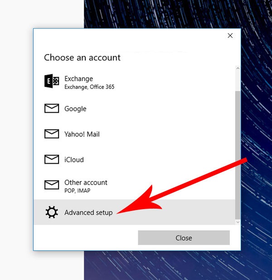Click the Yahoo! Mail envelope icon
Viewport: 272px width, 280px height.
52,134
